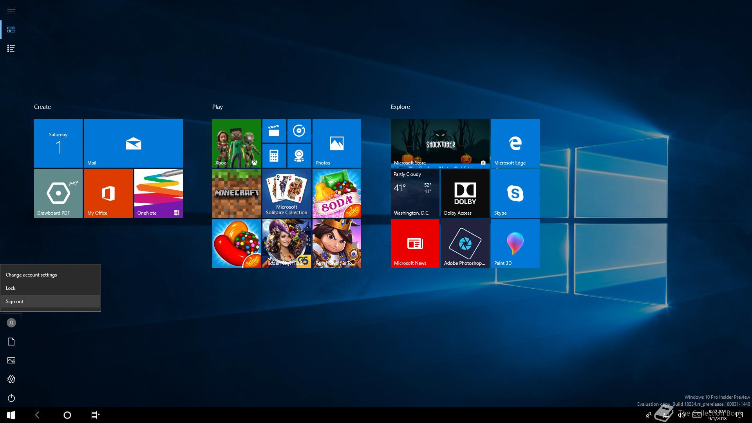Viewport: 752px width, 423px height.
Task: Choose Sign out from account menu
Action: click(51, 302)
